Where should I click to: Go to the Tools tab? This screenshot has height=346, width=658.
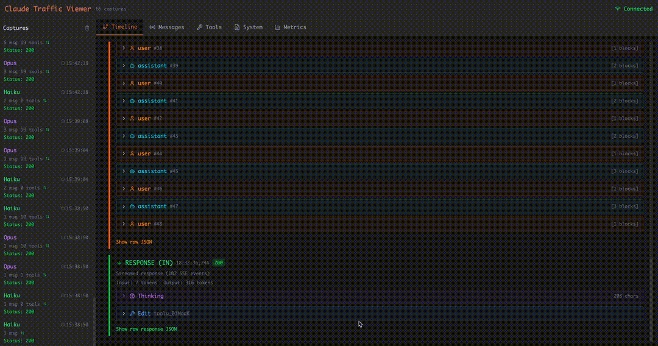pyautogui.click(x=209, y=27)
